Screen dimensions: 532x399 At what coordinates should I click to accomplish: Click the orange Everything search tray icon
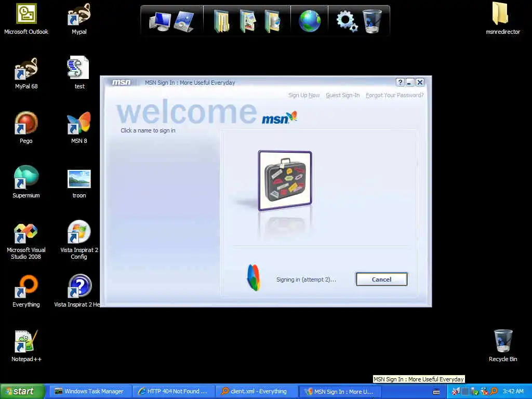(494, 392)
